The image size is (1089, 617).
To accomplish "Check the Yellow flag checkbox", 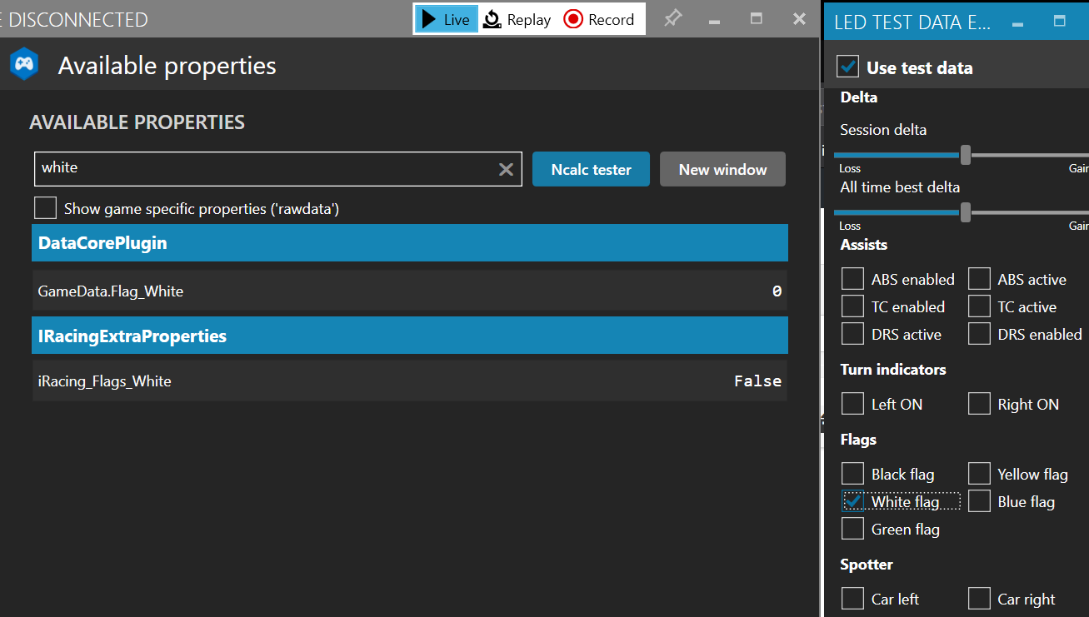I will pyautogui.click(x=979, y=474).
